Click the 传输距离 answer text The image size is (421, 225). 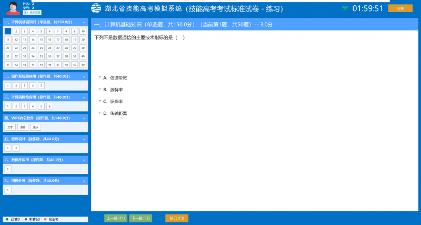pyautogui.click(x=118, y=113)
